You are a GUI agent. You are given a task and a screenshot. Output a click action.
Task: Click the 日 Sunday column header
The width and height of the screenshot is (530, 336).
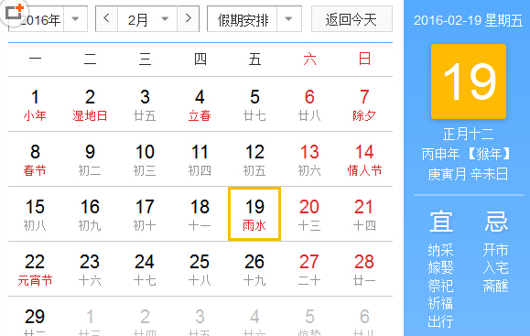[364, 60]
